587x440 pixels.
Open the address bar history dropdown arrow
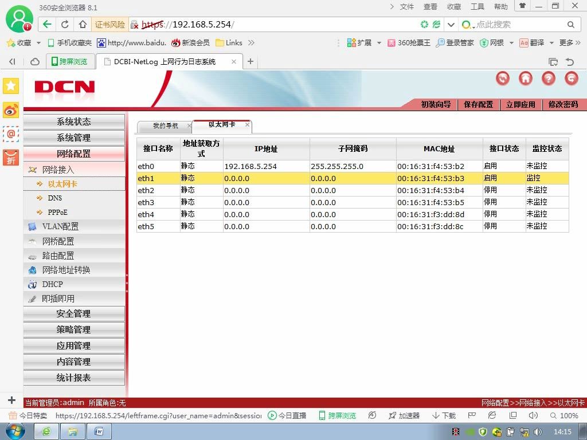(451, 25)
